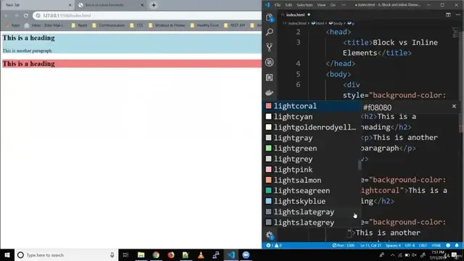Choose the lightslategray suggestion
Viewport: 464px width, 261px height.
312,212
